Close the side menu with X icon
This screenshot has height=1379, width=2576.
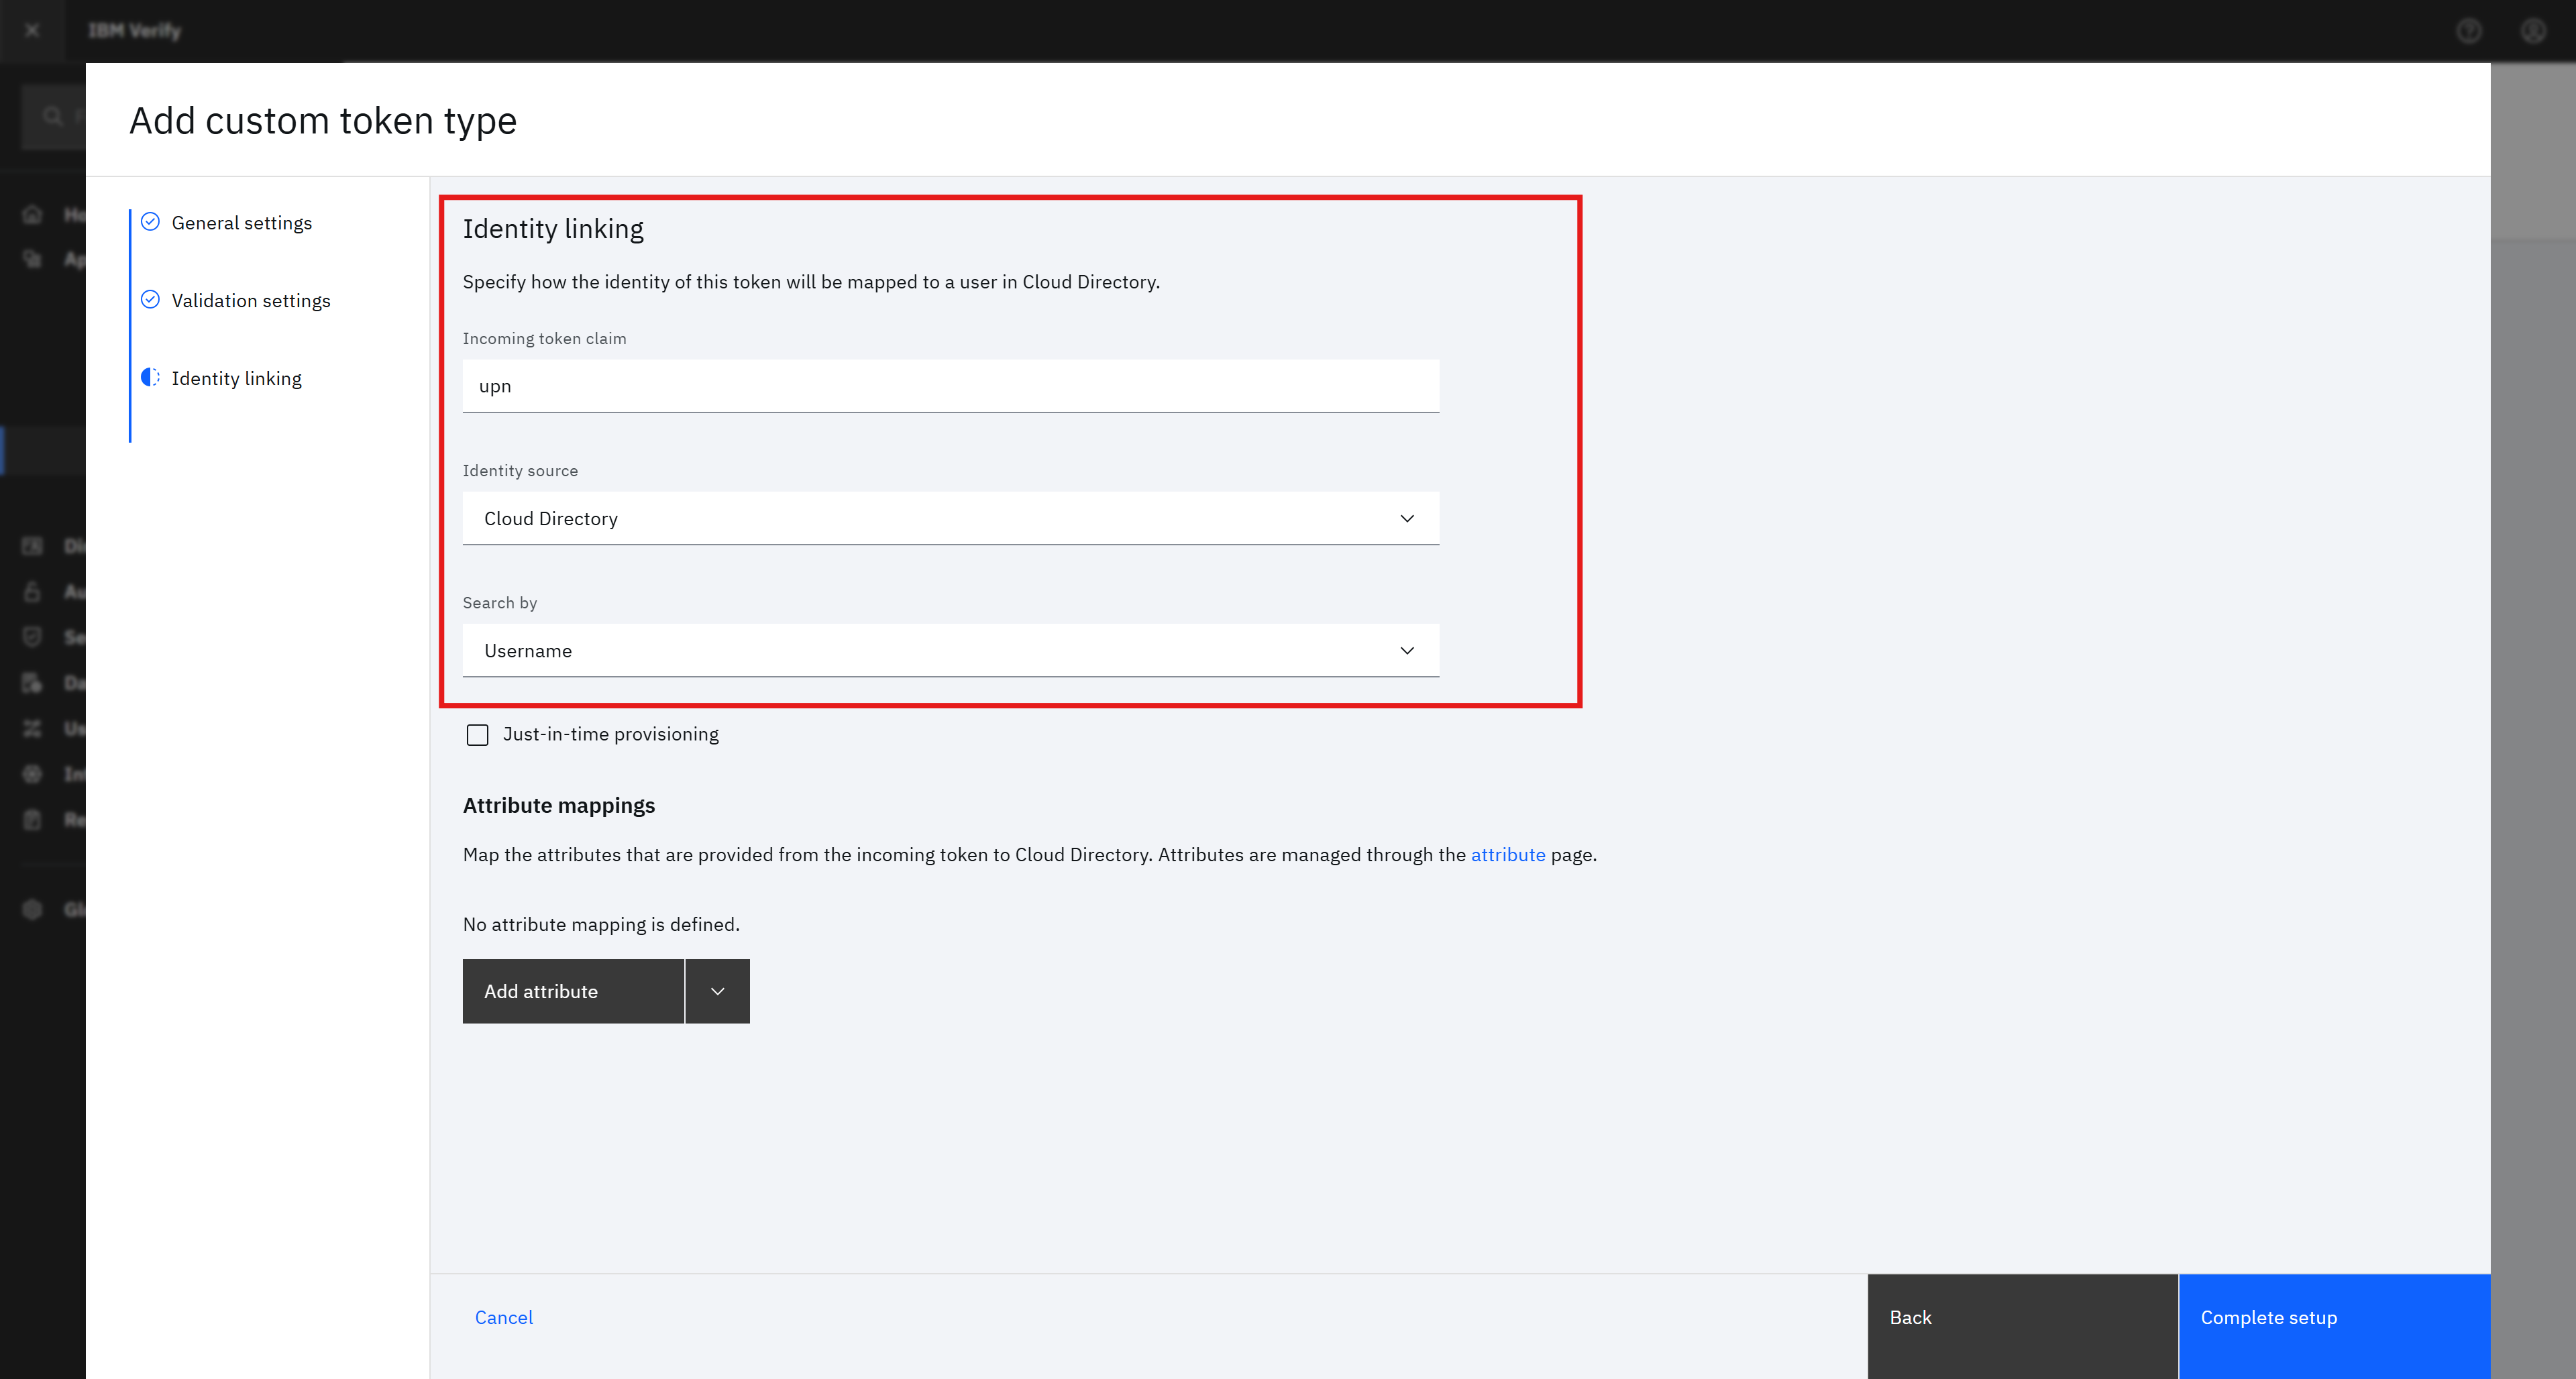[32, 30]
